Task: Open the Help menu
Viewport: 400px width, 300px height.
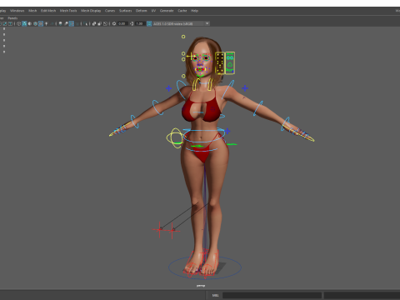Action: click(194, 11)
